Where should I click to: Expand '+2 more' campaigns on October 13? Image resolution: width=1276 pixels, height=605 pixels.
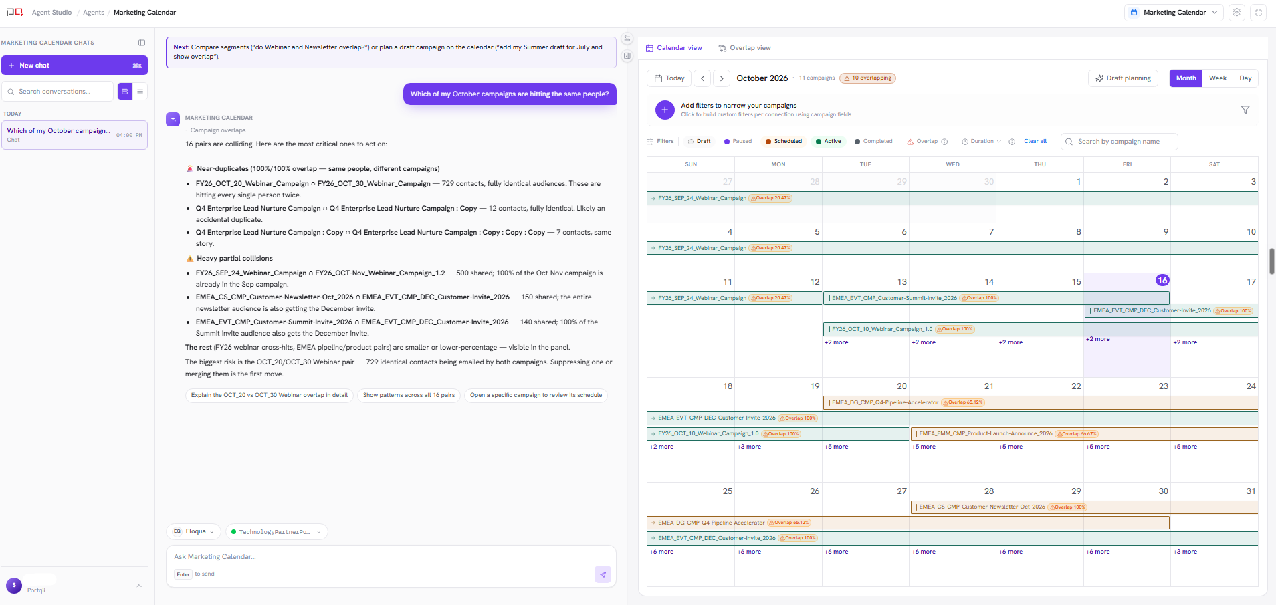click(924, 342)
